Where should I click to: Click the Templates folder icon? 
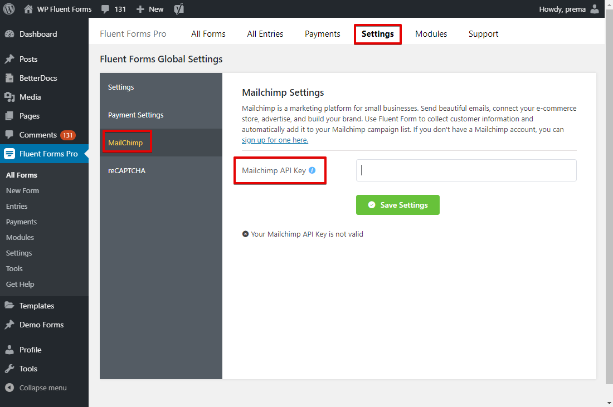point(10,306)
